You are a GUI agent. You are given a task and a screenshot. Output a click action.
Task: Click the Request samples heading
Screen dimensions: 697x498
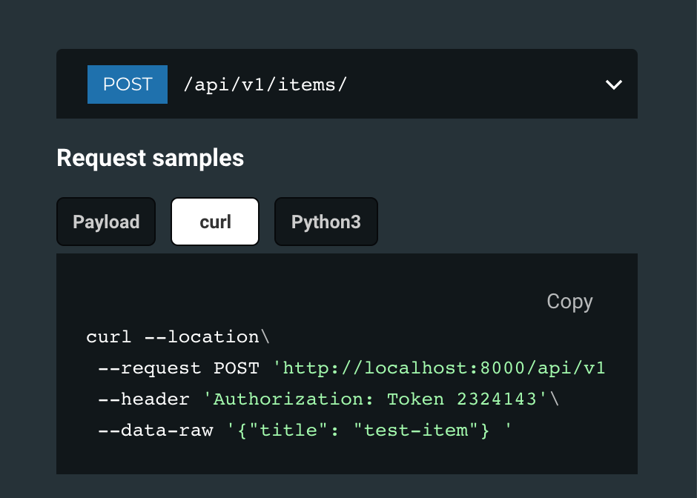point(151,158)
